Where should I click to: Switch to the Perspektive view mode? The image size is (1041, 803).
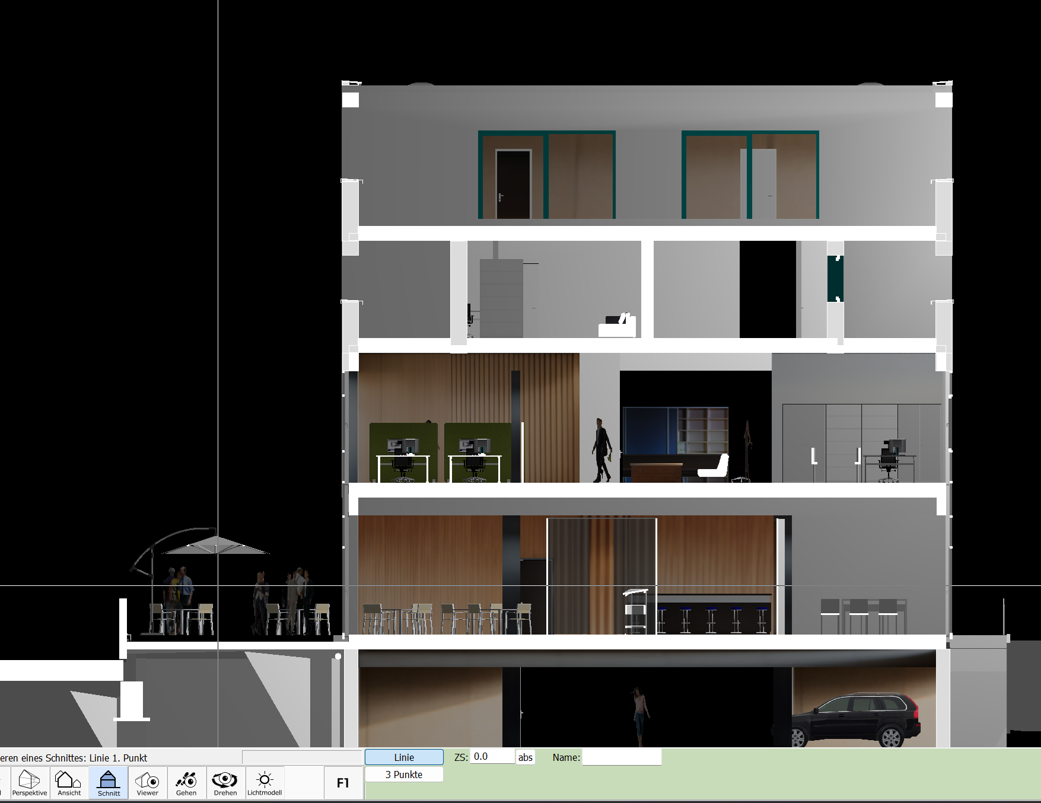[29, 783]
